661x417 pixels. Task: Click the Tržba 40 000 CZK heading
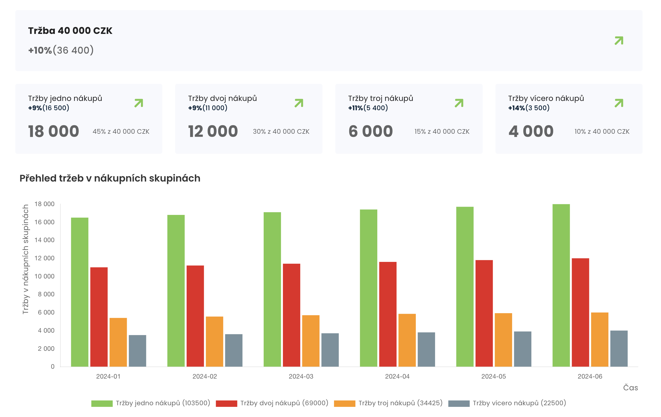click(70, 31)
